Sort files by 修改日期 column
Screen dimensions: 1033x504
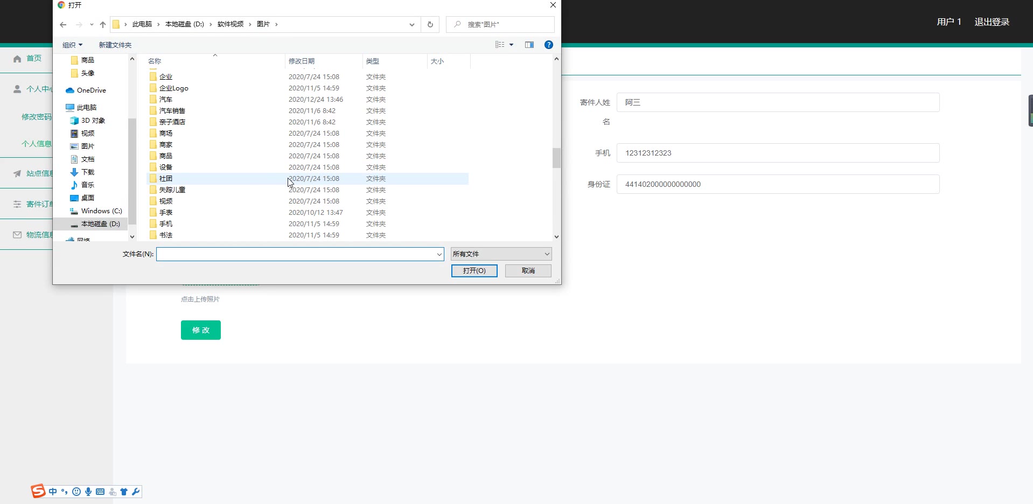pos(323,61)
